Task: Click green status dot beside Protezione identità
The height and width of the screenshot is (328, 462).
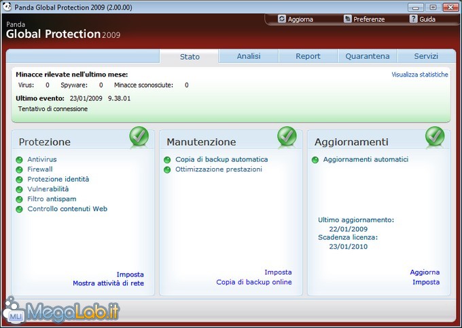Action: coord(19,180)
